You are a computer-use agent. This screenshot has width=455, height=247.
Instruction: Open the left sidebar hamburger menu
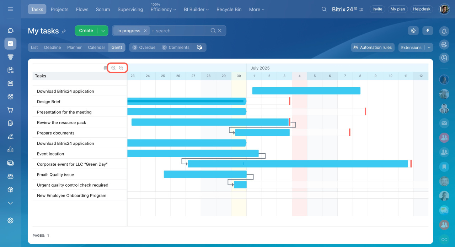point(10,9)
